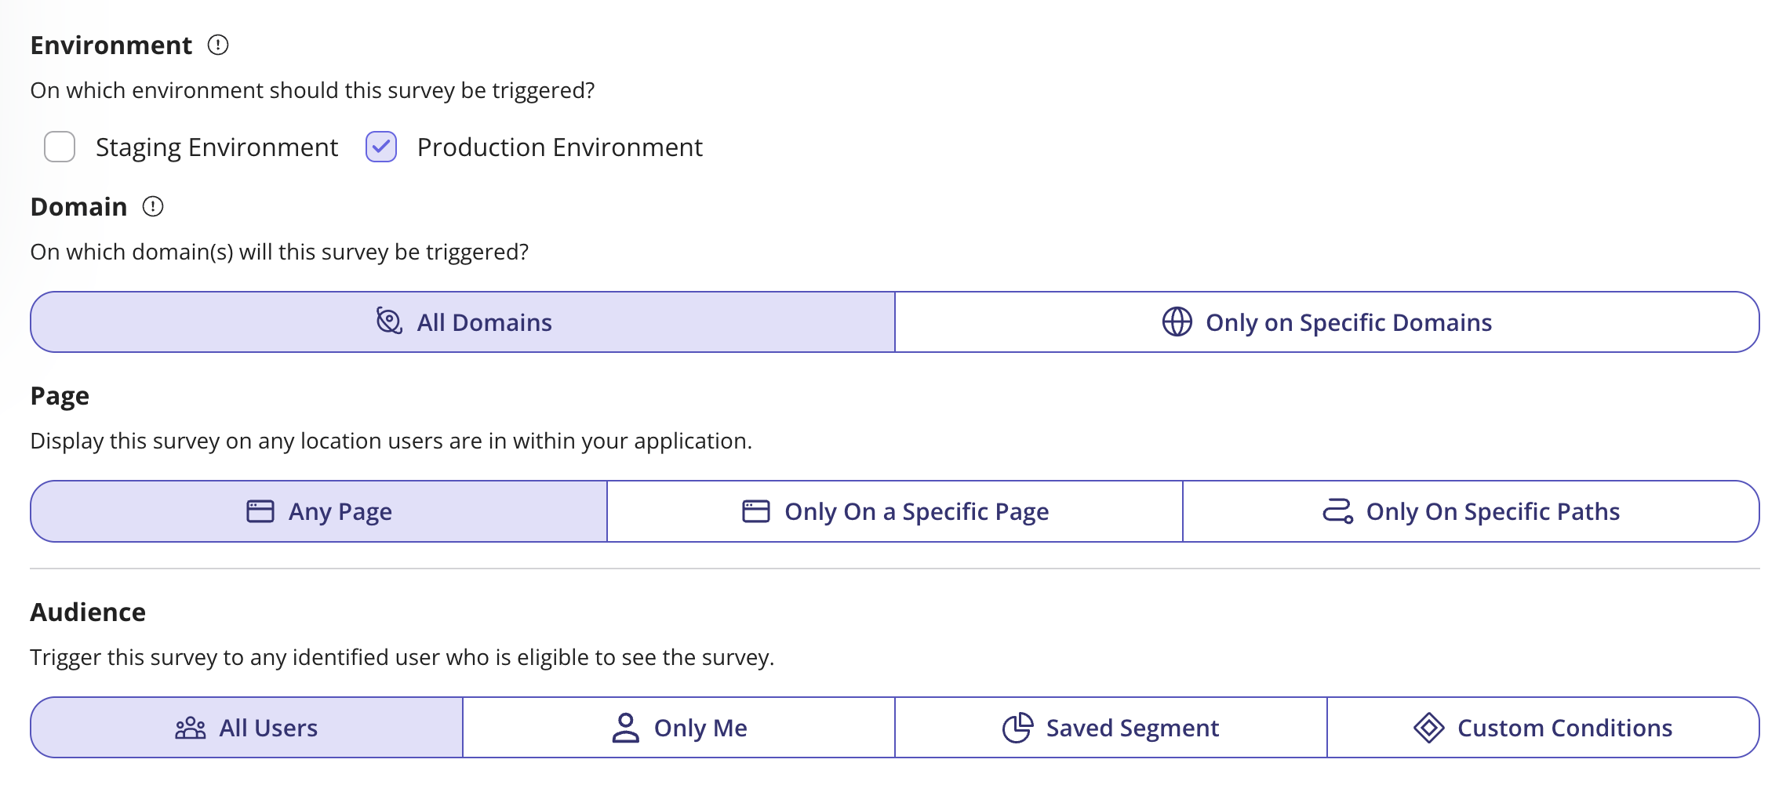1779x803 pixels.
Task: Choose Only On a Specific Page
Action: coord(895,511)
